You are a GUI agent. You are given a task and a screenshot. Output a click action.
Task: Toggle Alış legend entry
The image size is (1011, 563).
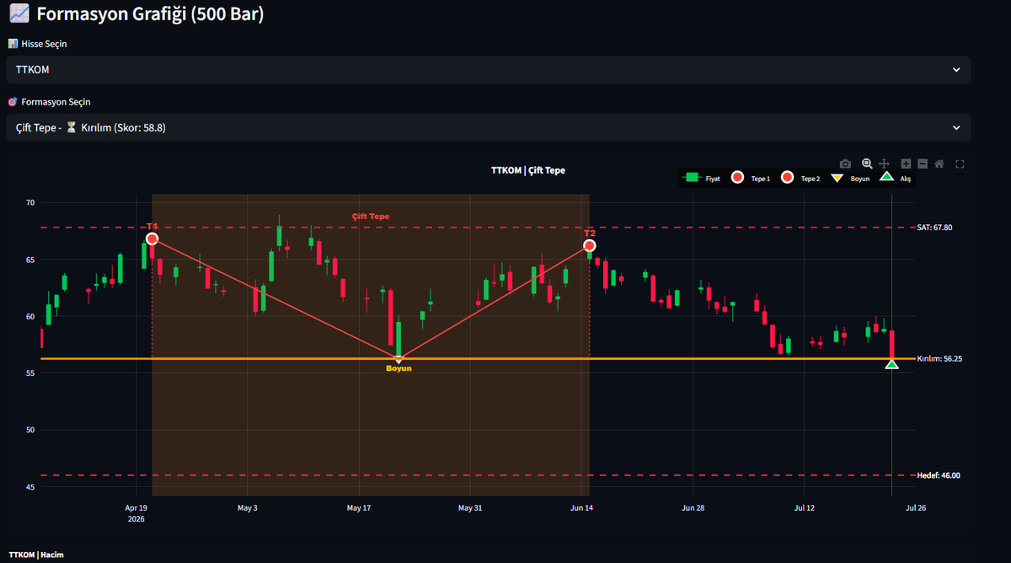896,178
